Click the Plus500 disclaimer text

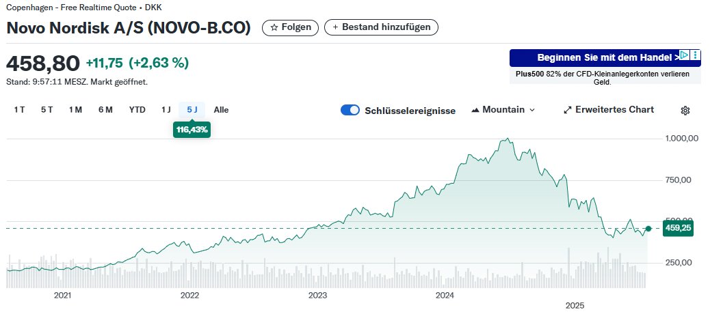pyautogui.click(x=603, y=78)
